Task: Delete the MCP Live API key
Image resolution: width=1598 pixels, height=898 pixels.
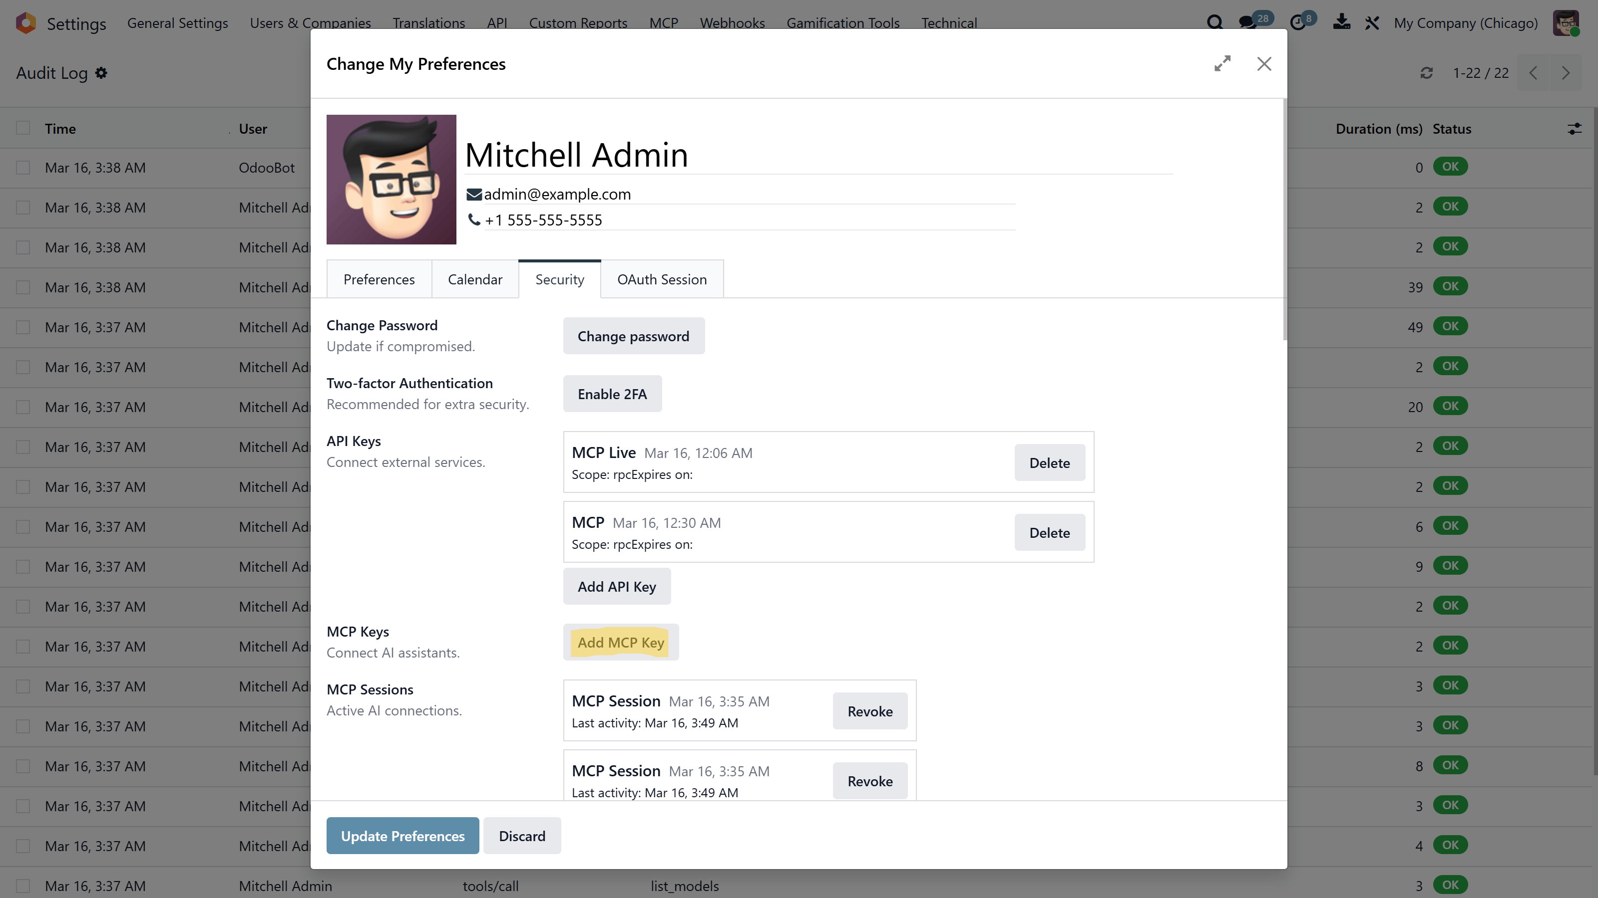Action: 1049,463
